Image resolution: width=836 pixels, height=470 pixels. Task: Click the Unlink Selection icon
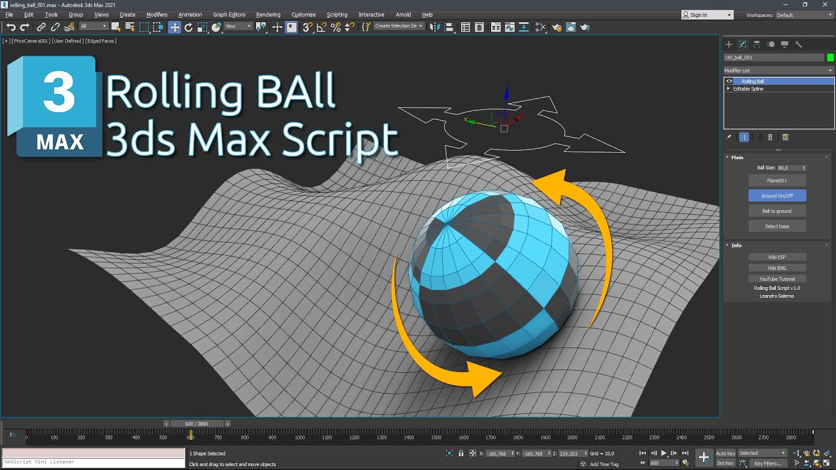pos(56,27)
